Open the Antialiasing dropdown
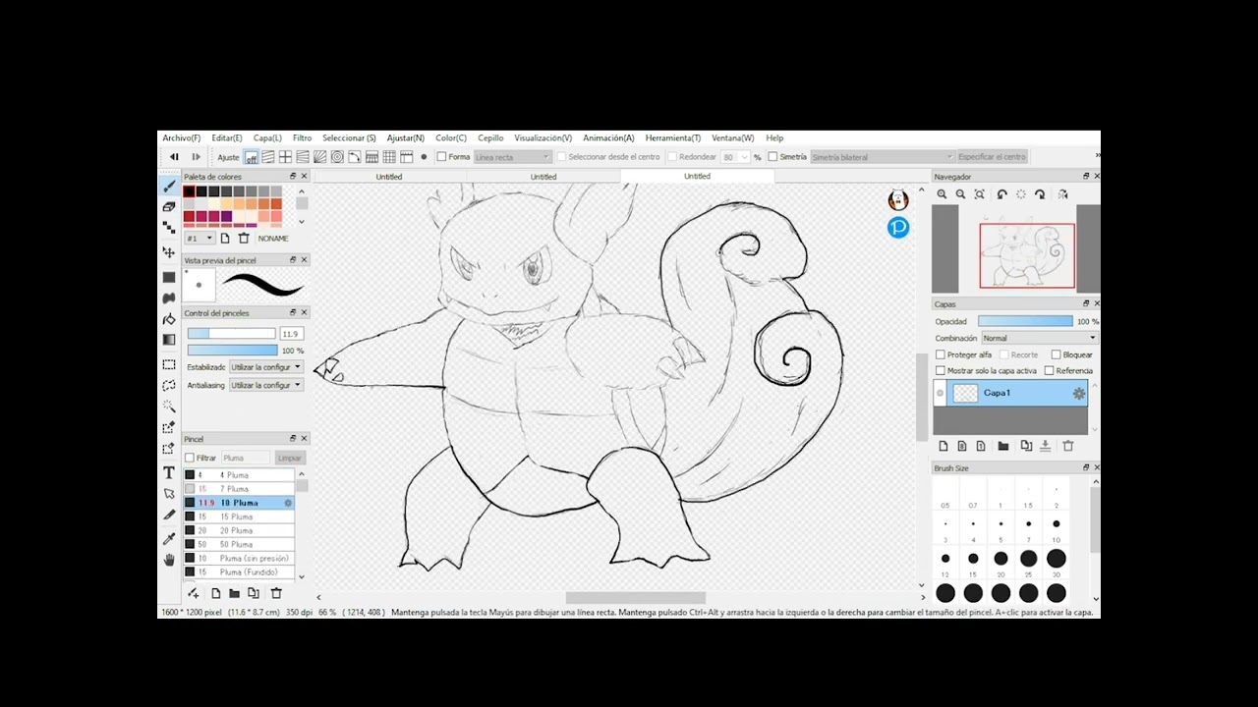This screenshot has width=1258, height=707. coord(265,386)
